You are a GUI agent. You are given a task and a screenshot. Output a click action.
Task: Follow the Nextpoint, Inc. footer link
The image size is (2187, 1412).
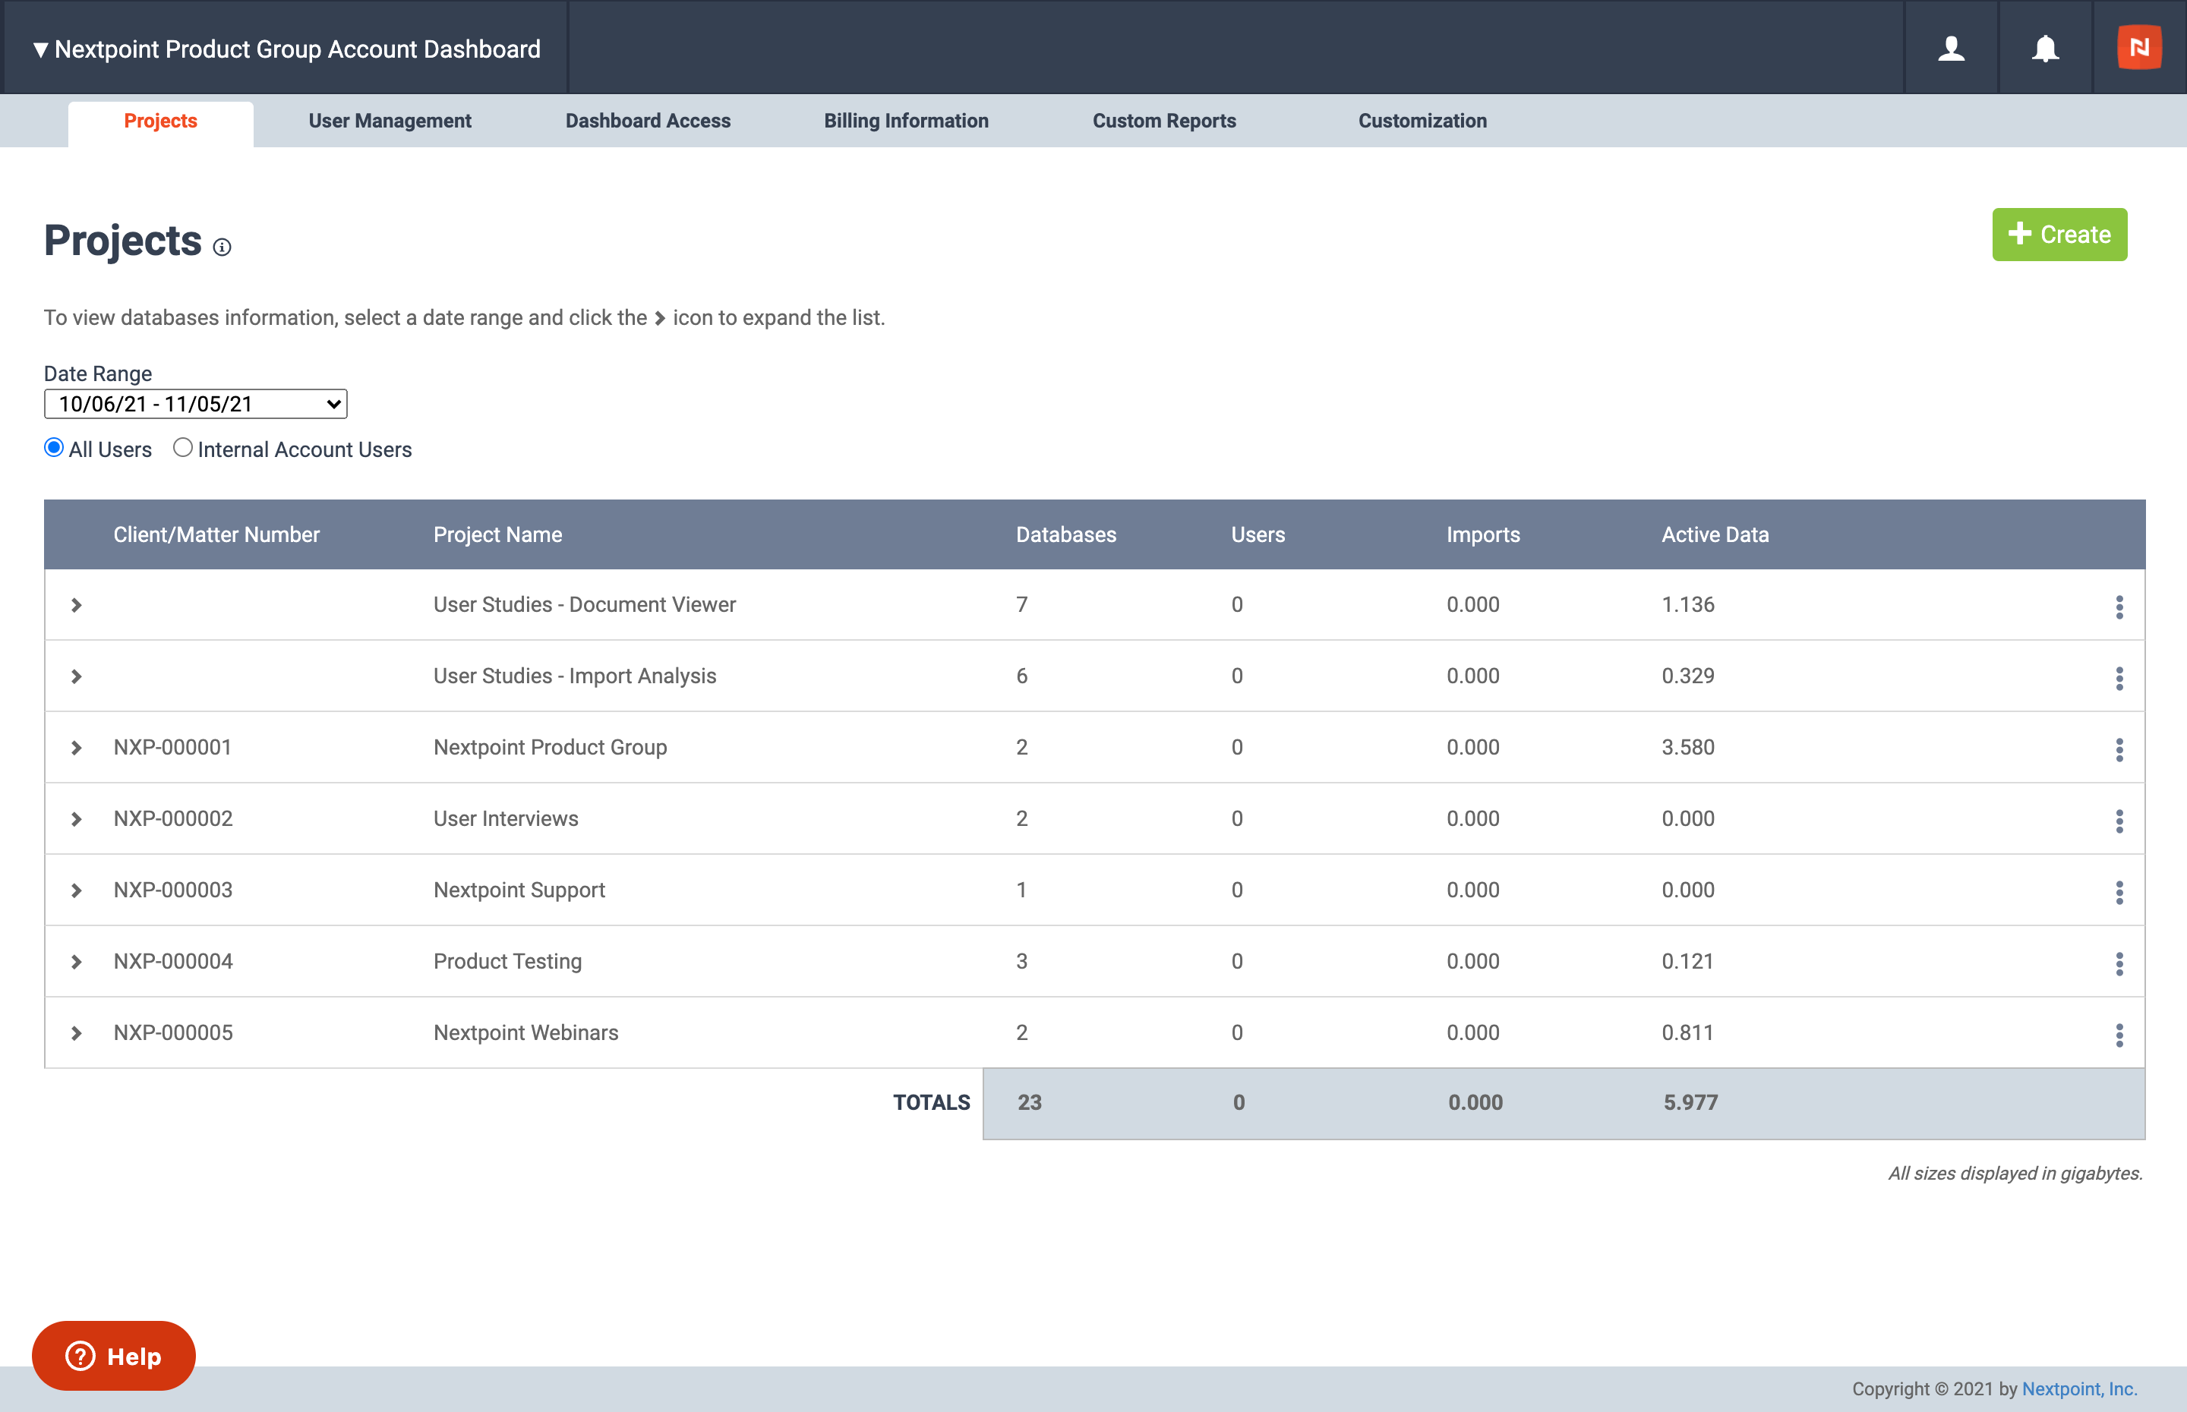pos(2079,1389)
